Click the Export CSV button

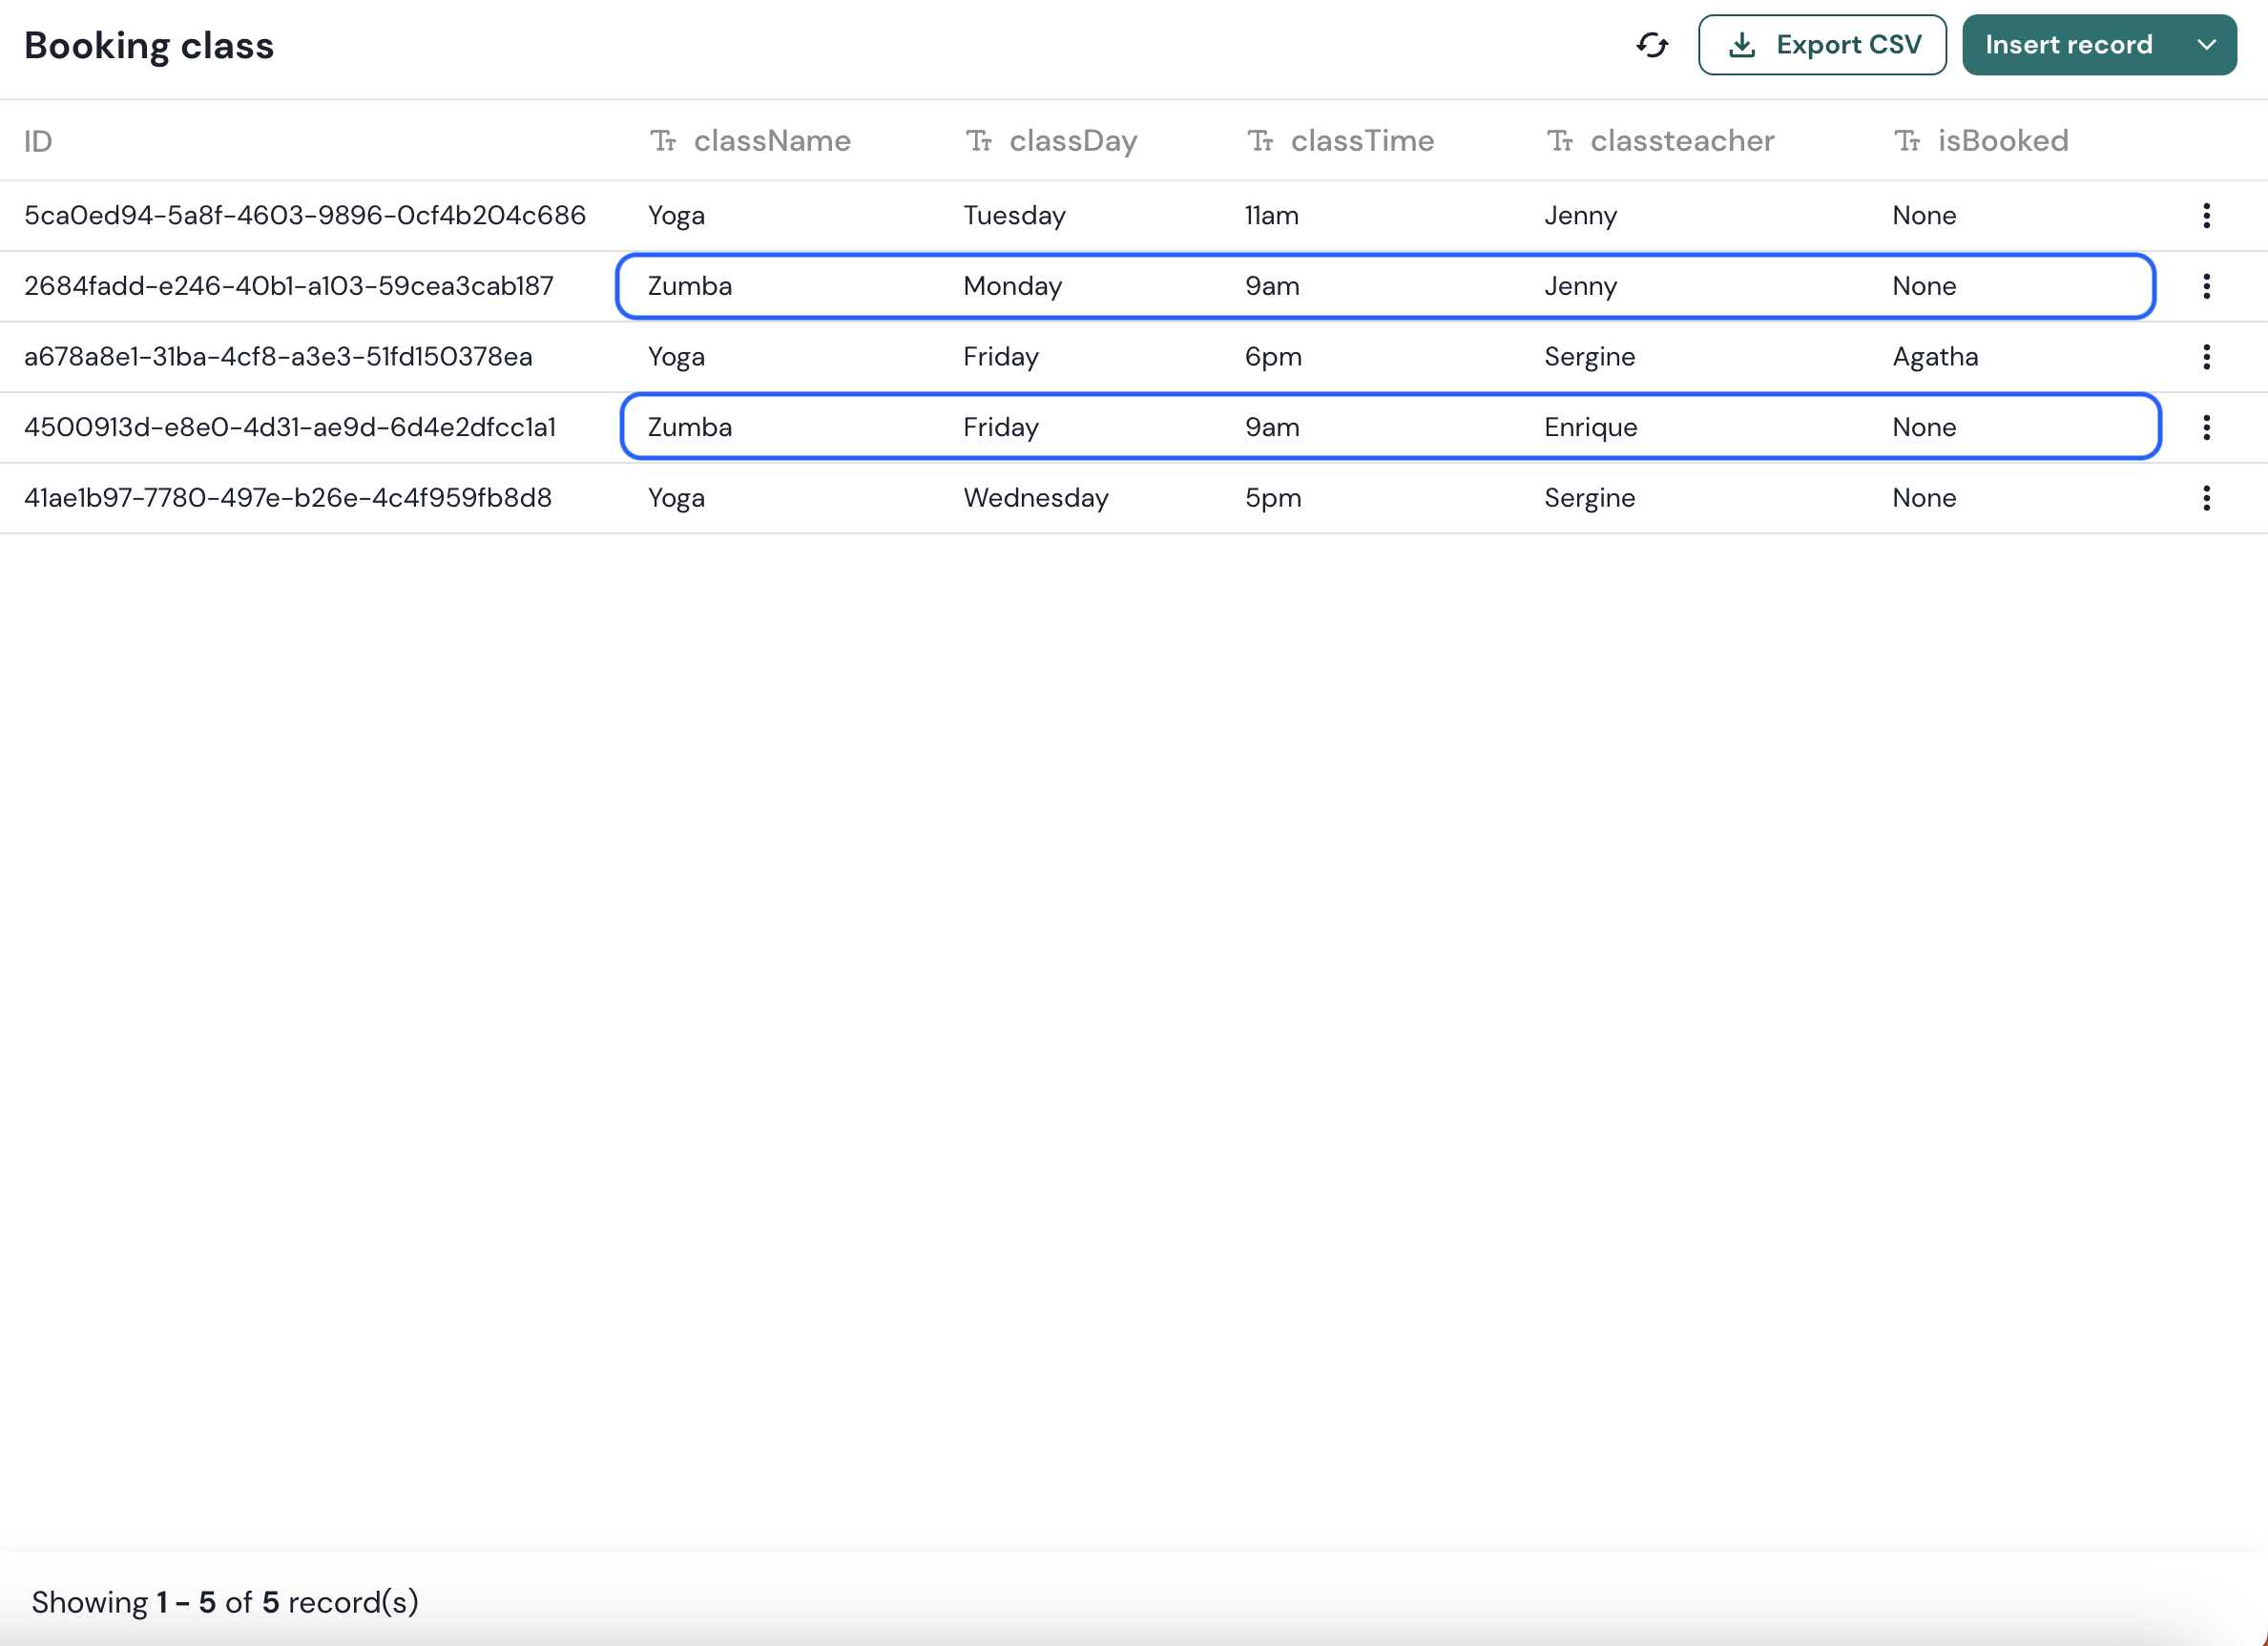[1821, 45]
